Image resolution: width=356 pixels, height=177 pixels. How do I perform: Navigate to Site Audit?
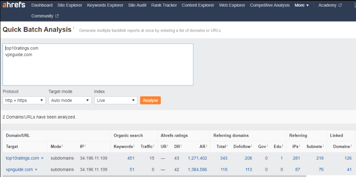pyautogui.click(x=137, y=5)
